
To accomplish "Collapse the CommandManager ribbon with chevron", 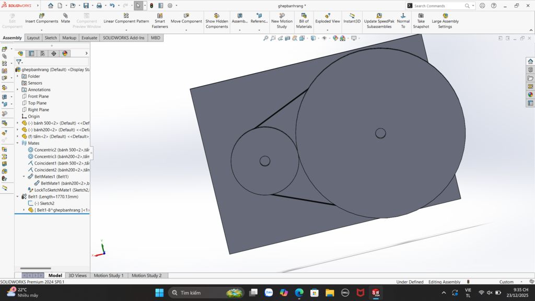I will [531, 30].
